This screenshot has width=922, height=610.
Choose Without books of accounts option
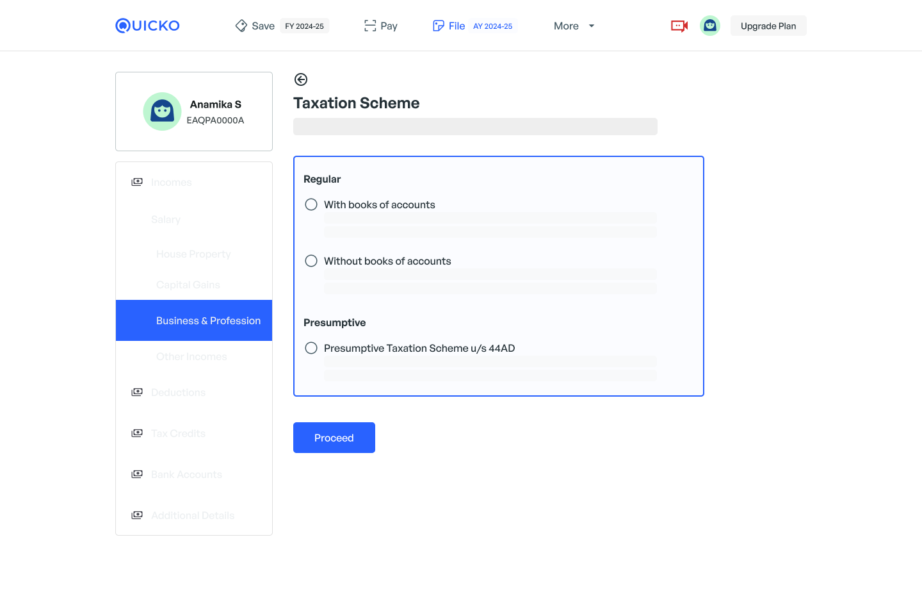311,261
